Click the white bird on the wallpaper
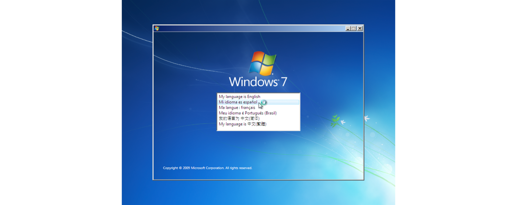Screen dimensions: 517x205 coord(367,118)
